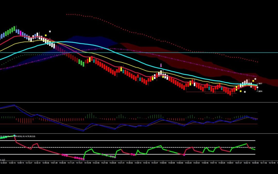Screen dimensions: 278x174
Task: Click time axis label 14:29:28
Action: click(x=113, y=163)
